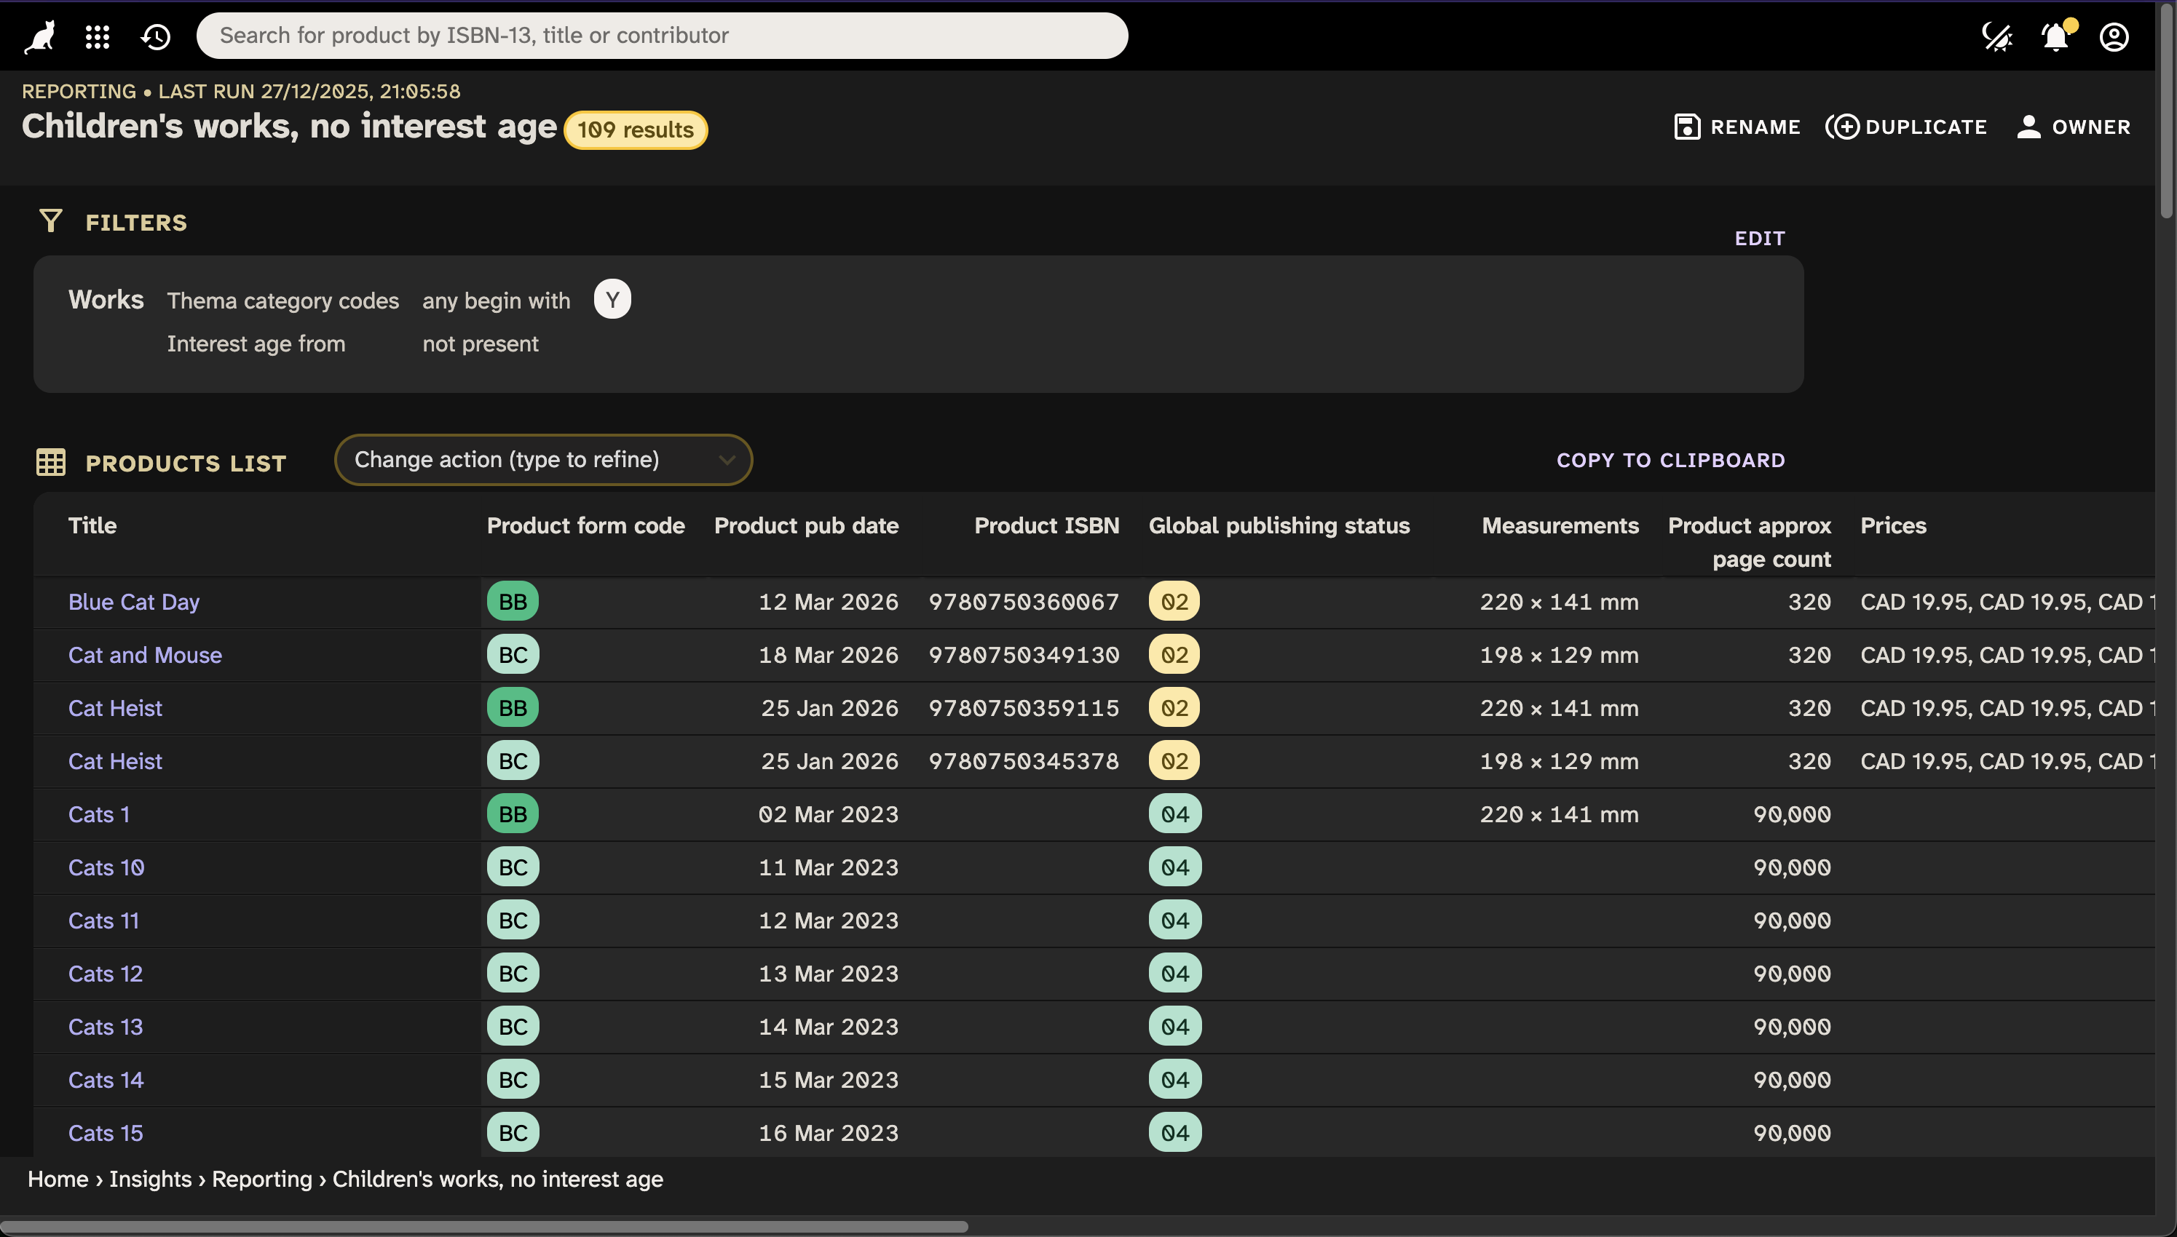The height and width of the screenshot is (1237, 2177).
Task: Expand the Change action dropdown
Action: (x=527, y=460)
